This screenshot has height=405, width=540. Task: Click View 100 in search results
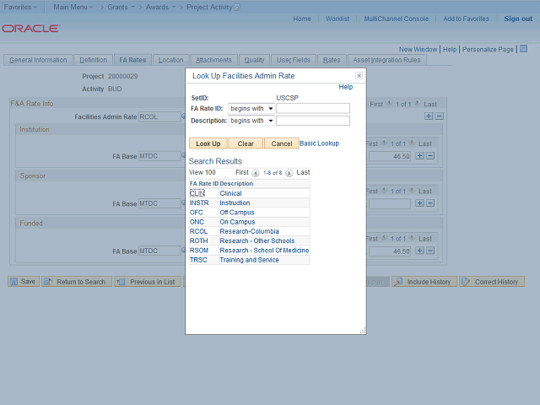(x=202, y=172)
